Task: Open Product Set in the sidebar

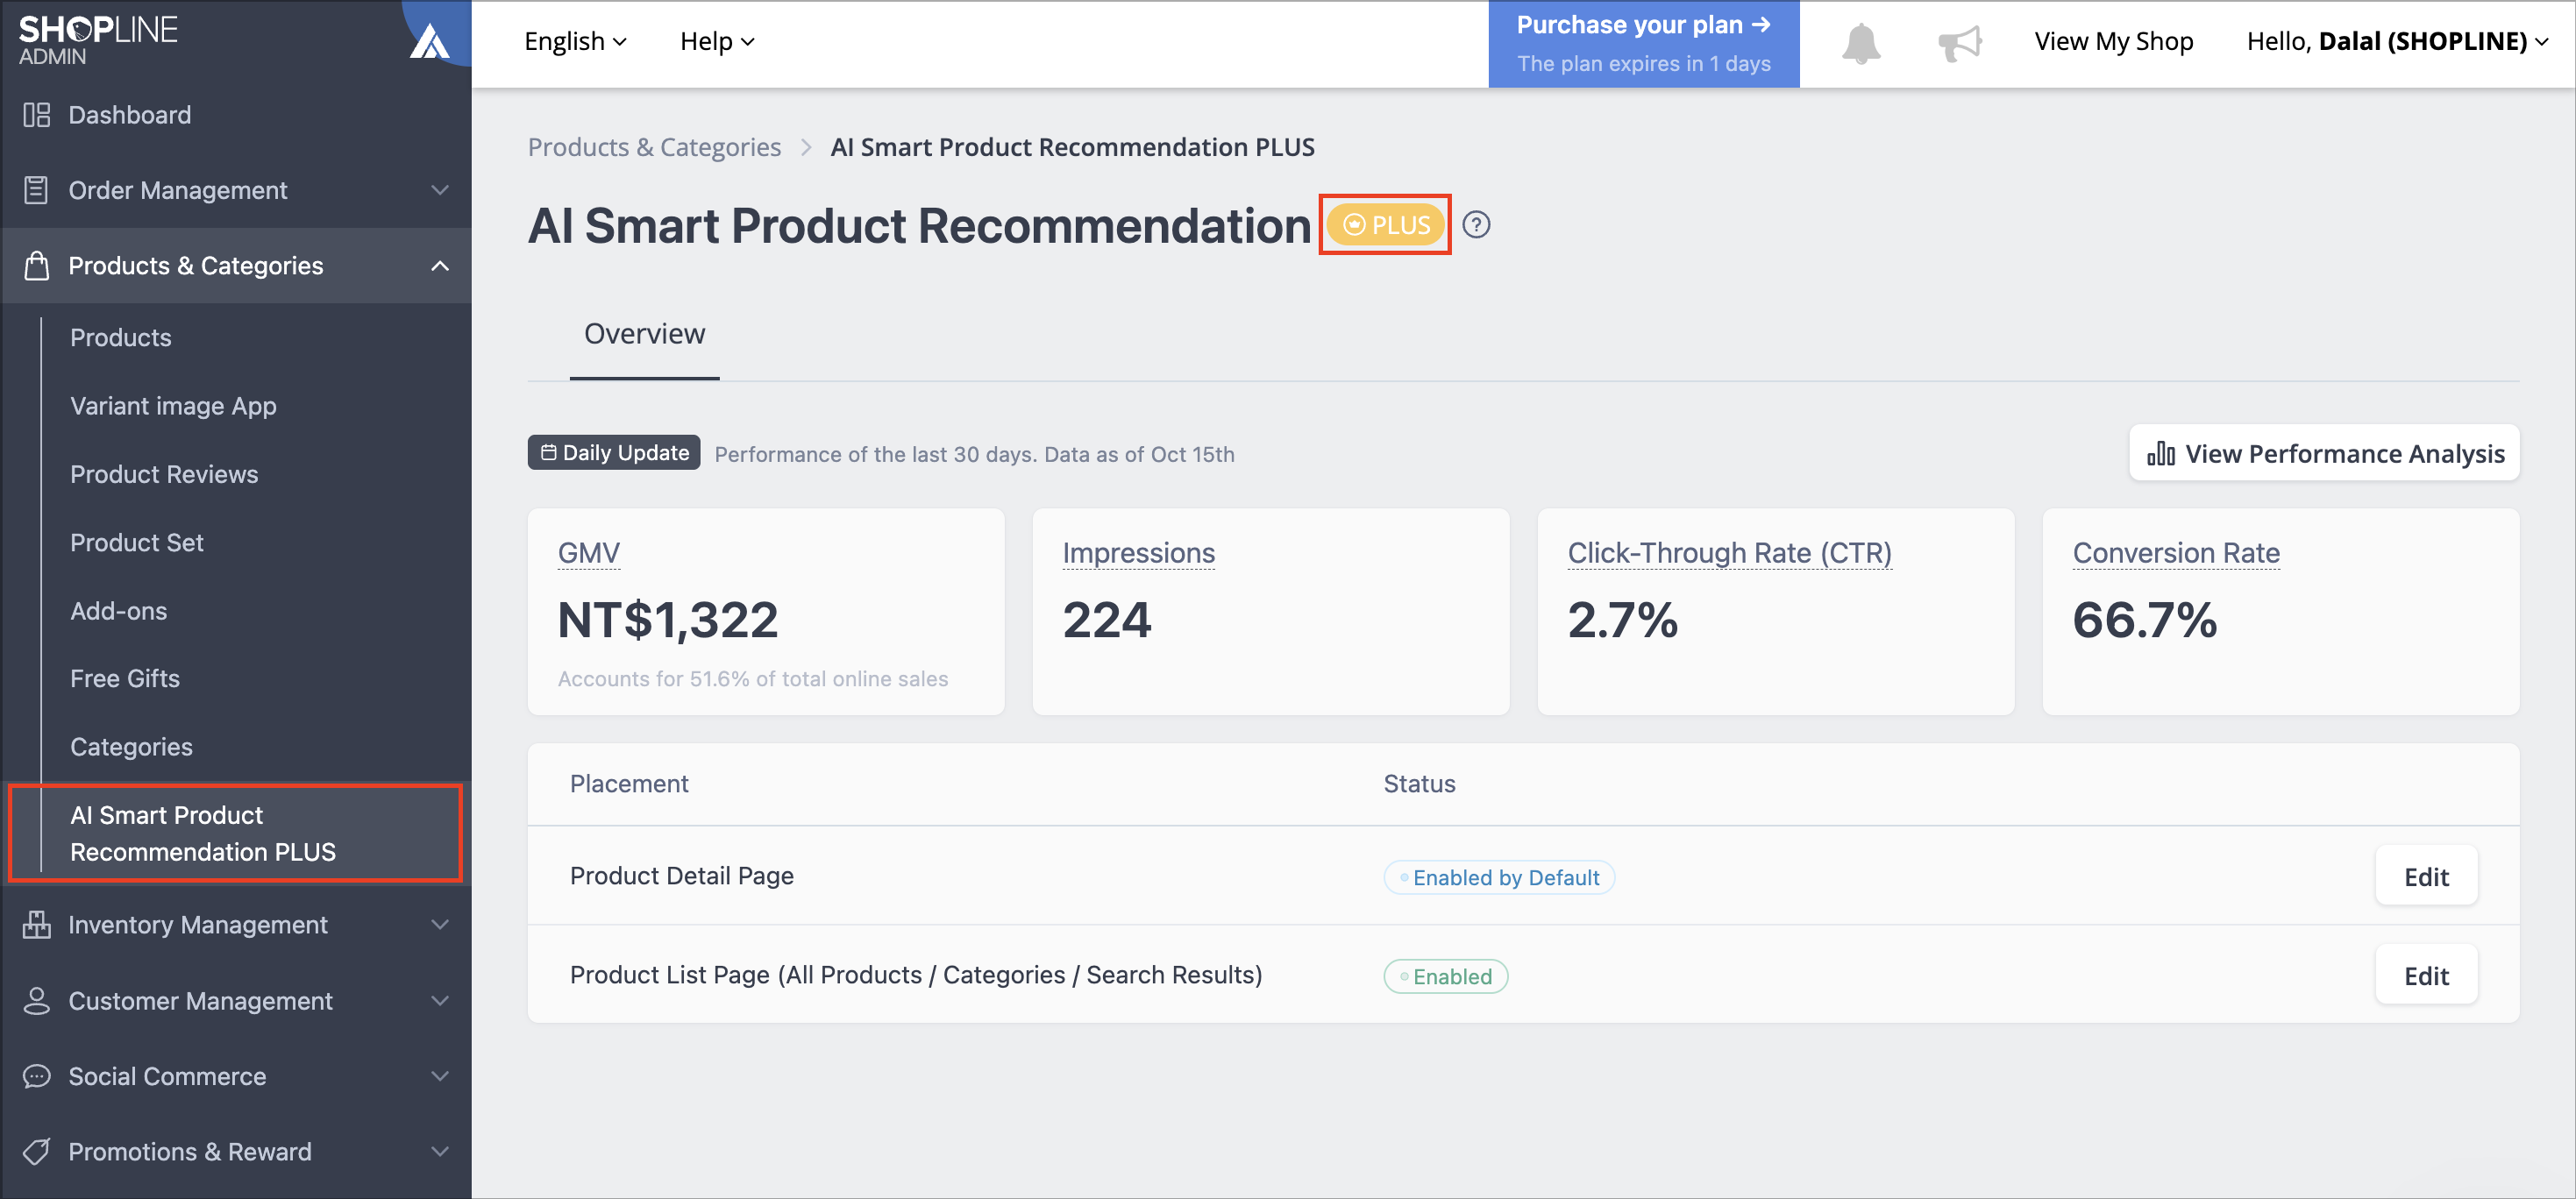Action: click(137, 543)
